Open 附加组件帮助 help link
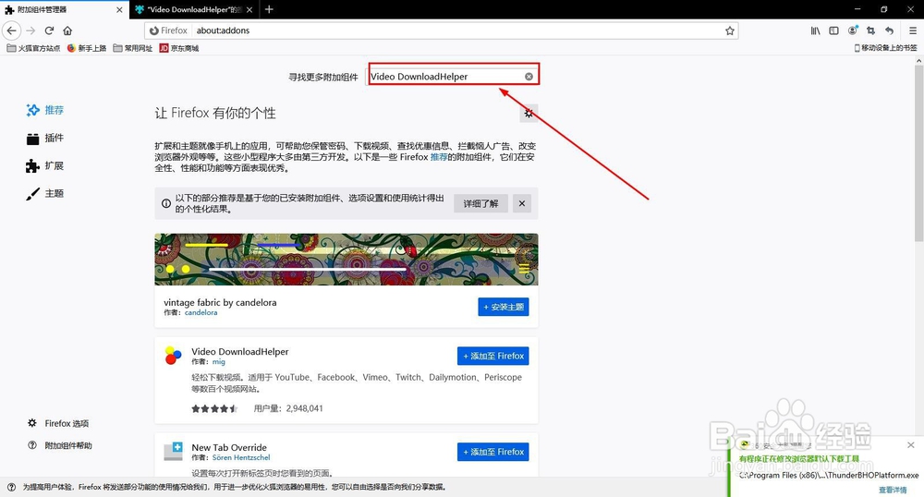The width and height of the screenshot is (924, 497). [59, 446]
